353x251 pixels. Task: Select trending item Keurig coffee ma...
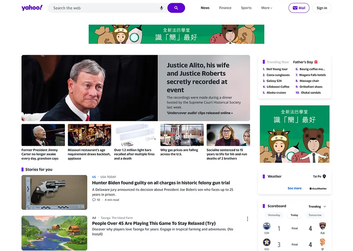pos(312,69)
